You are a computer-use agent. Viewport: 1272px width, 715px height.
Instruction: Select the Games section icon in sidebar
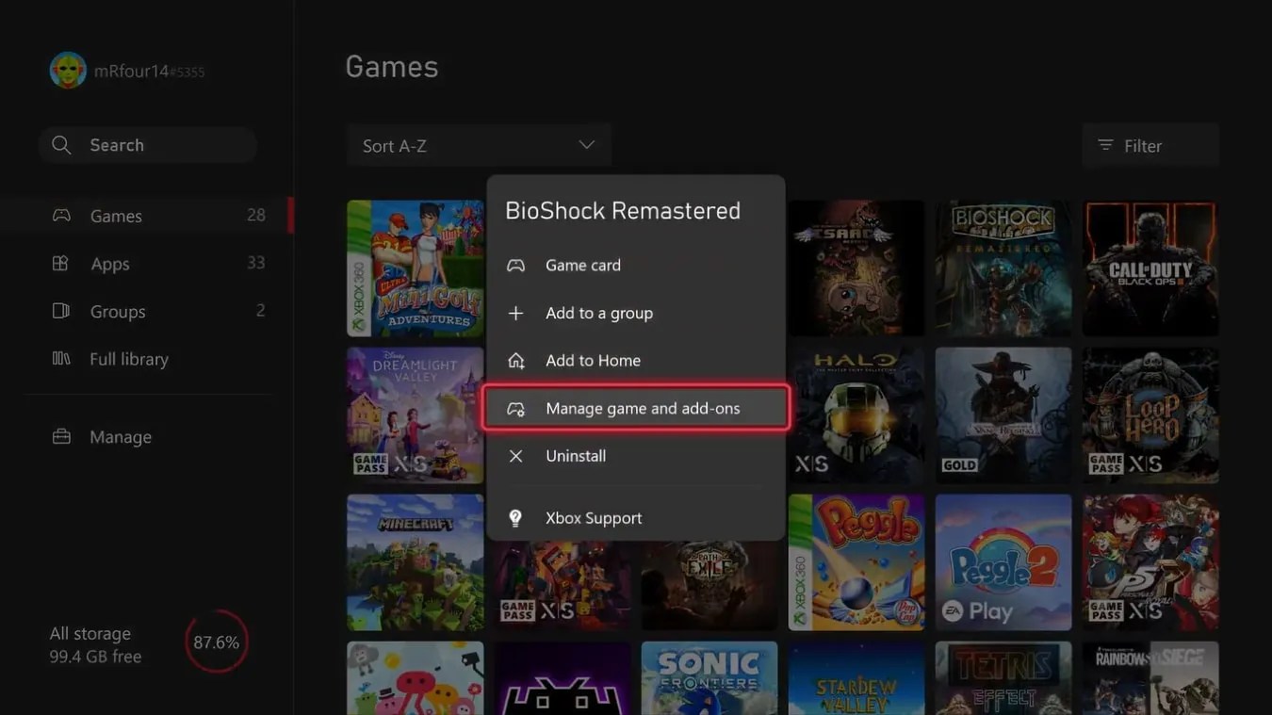(60, 214)
